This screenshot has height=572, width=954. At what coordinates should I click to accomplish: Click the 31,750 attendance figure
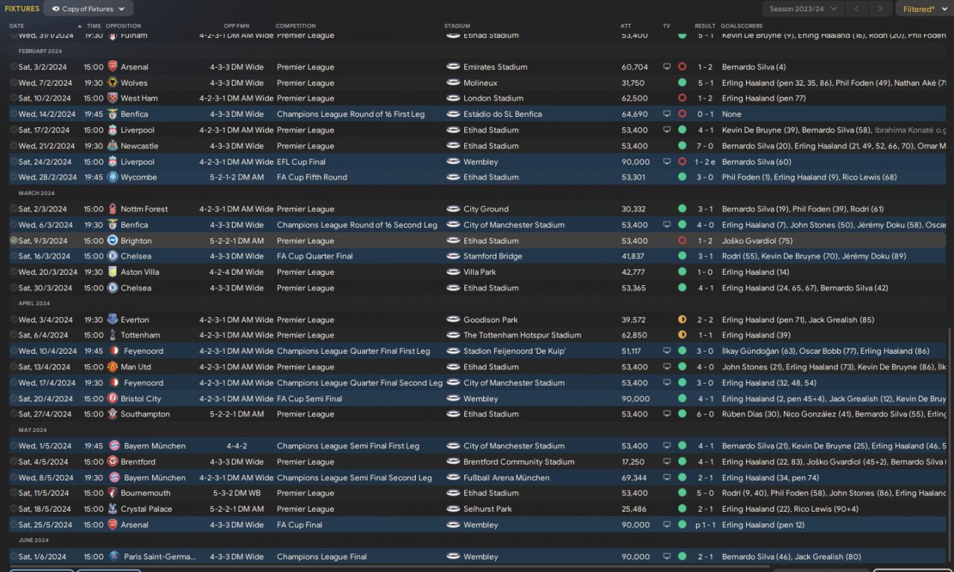coord(633,83)
